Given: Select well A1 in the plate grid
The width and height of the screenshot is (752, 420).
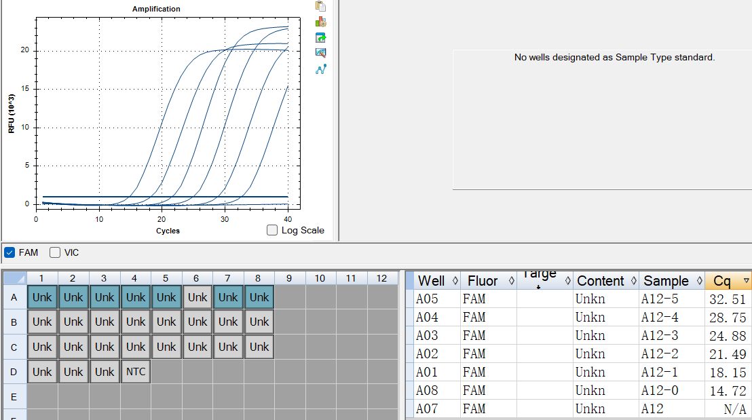Looking at the screenshot, I should coord(42,297).
